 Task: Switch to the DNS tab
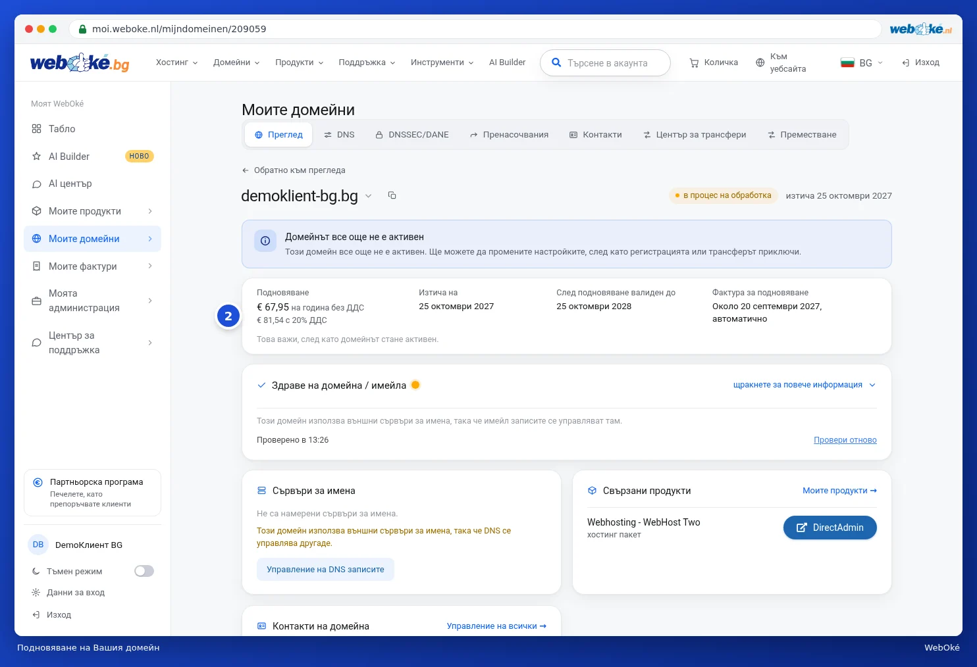(x=339, y=135)
